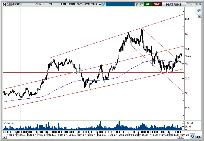
Task: Switch the TL currency setting
Action: pos(51,4)
